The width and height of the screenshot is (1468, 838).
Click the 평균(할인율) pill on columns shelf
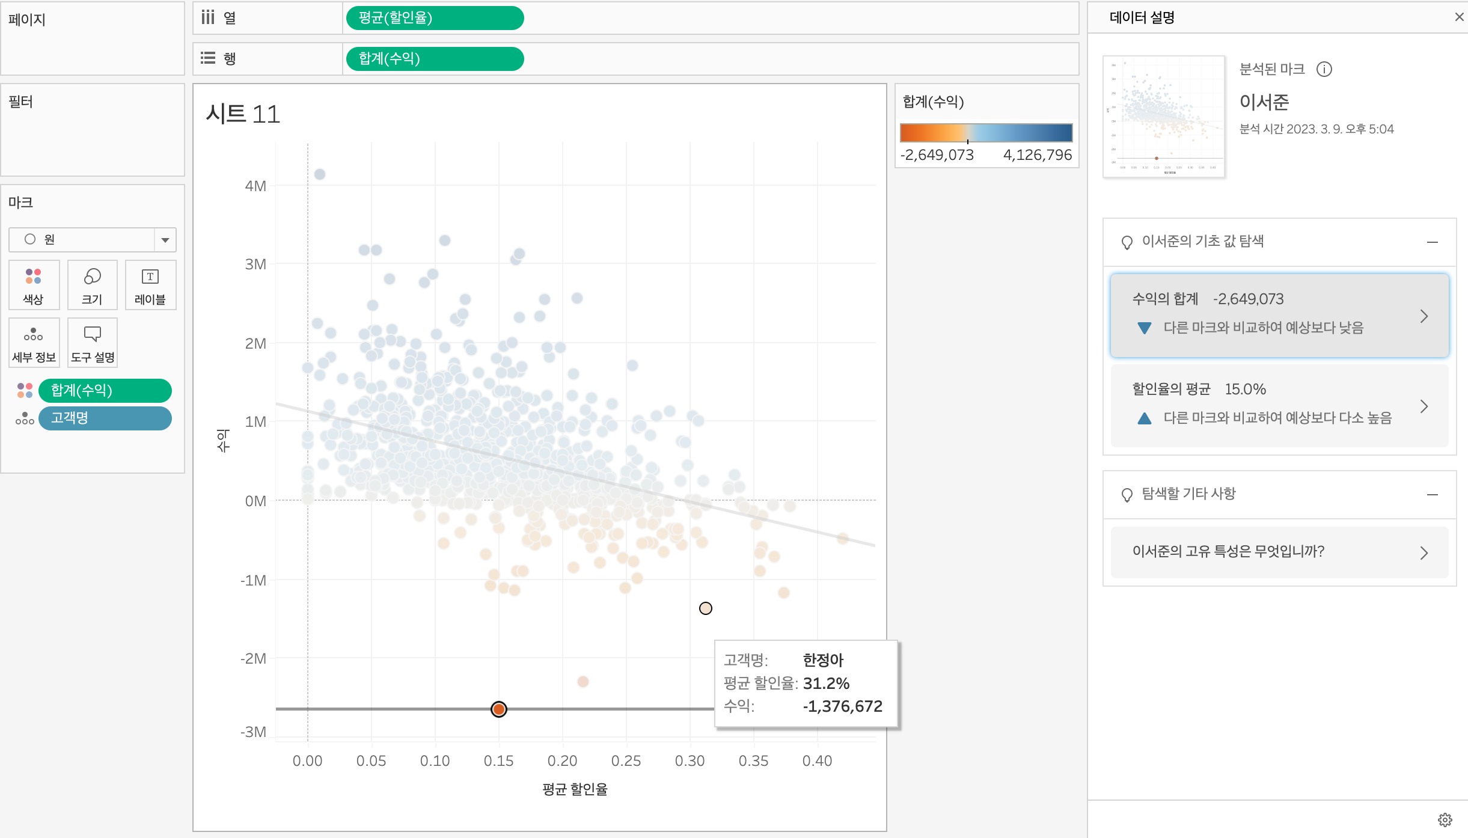(435, 18)
